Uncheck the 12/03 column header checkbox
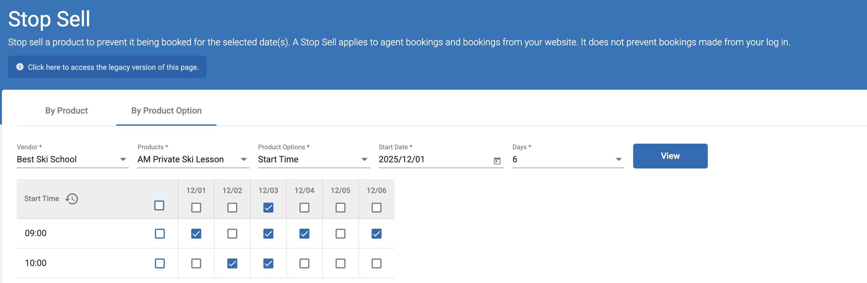Image resolution: width=867 pixels, height=283 pixels. [x=268, y=208]
